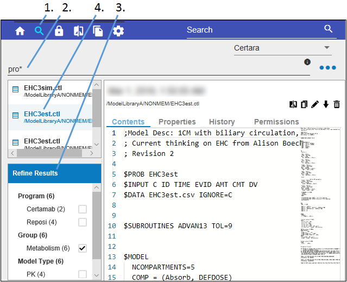
Task: Open the three-dot more options menu
Action: point(328,67)
